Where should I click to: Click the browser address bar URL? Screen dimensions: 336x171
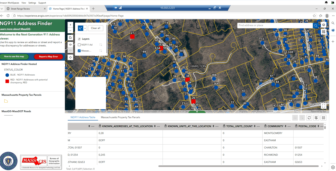(70, 16)
